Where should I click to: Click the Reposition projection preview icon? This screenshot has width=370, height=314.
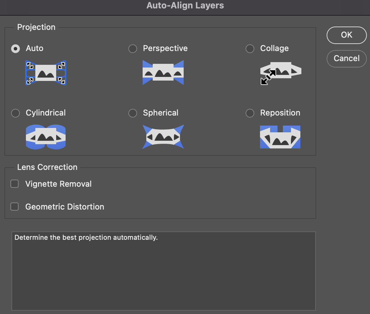click(280, 137)
